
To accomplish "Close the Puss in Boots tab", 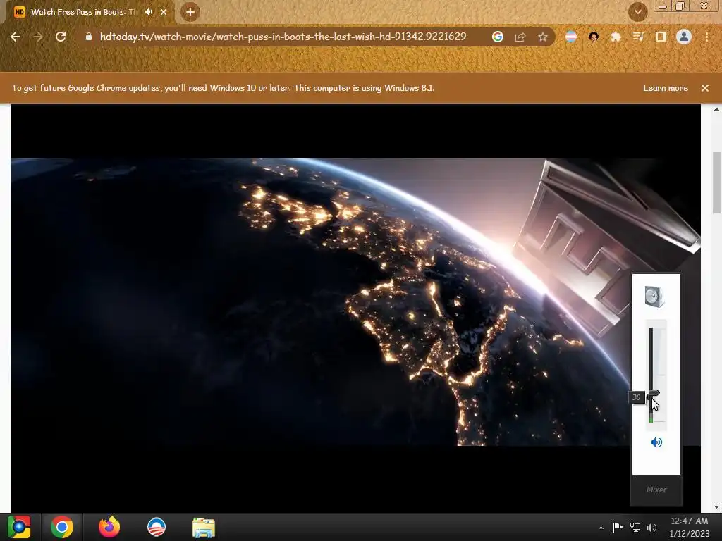I will [x=164, y=12].
